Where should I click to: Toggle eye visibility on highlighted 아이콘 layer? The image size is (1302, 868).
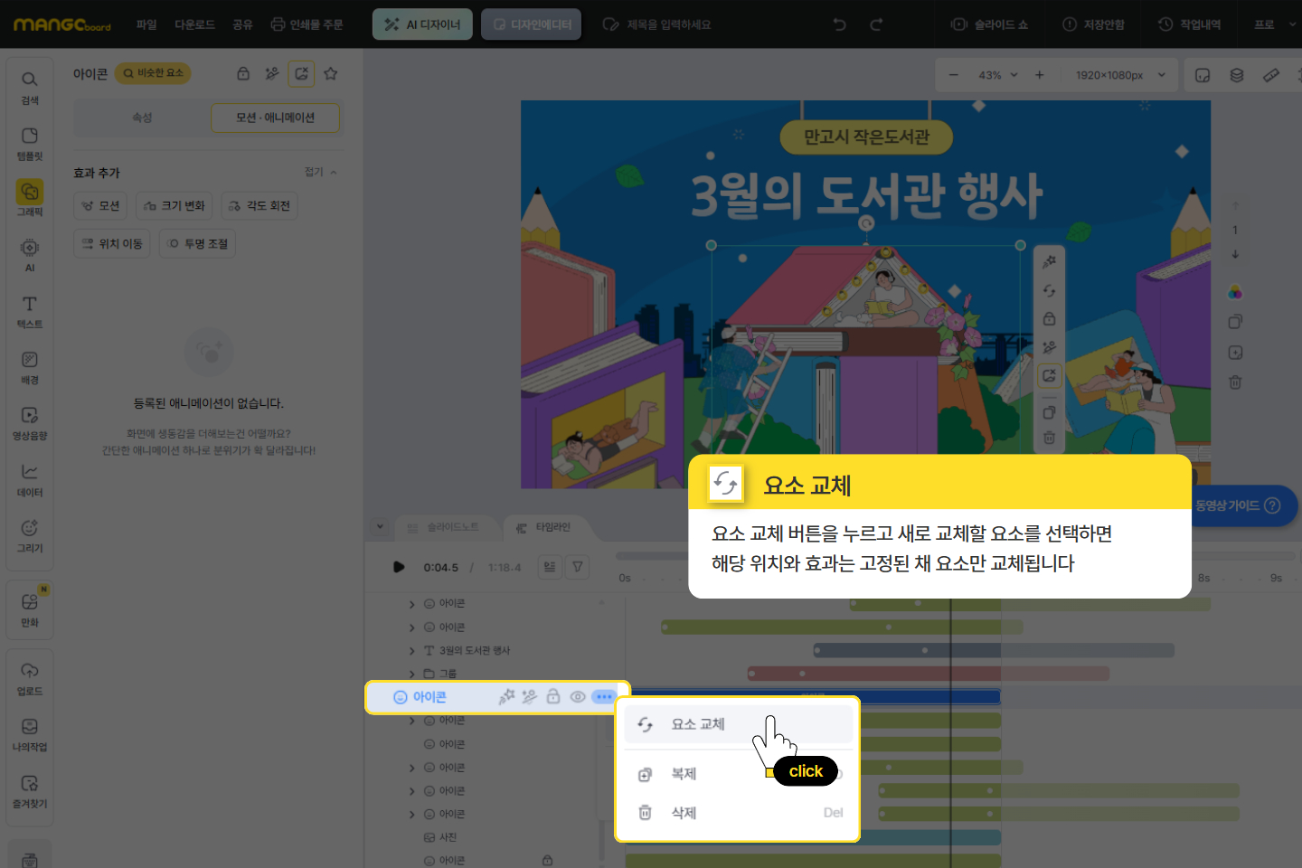click(578, 697)
